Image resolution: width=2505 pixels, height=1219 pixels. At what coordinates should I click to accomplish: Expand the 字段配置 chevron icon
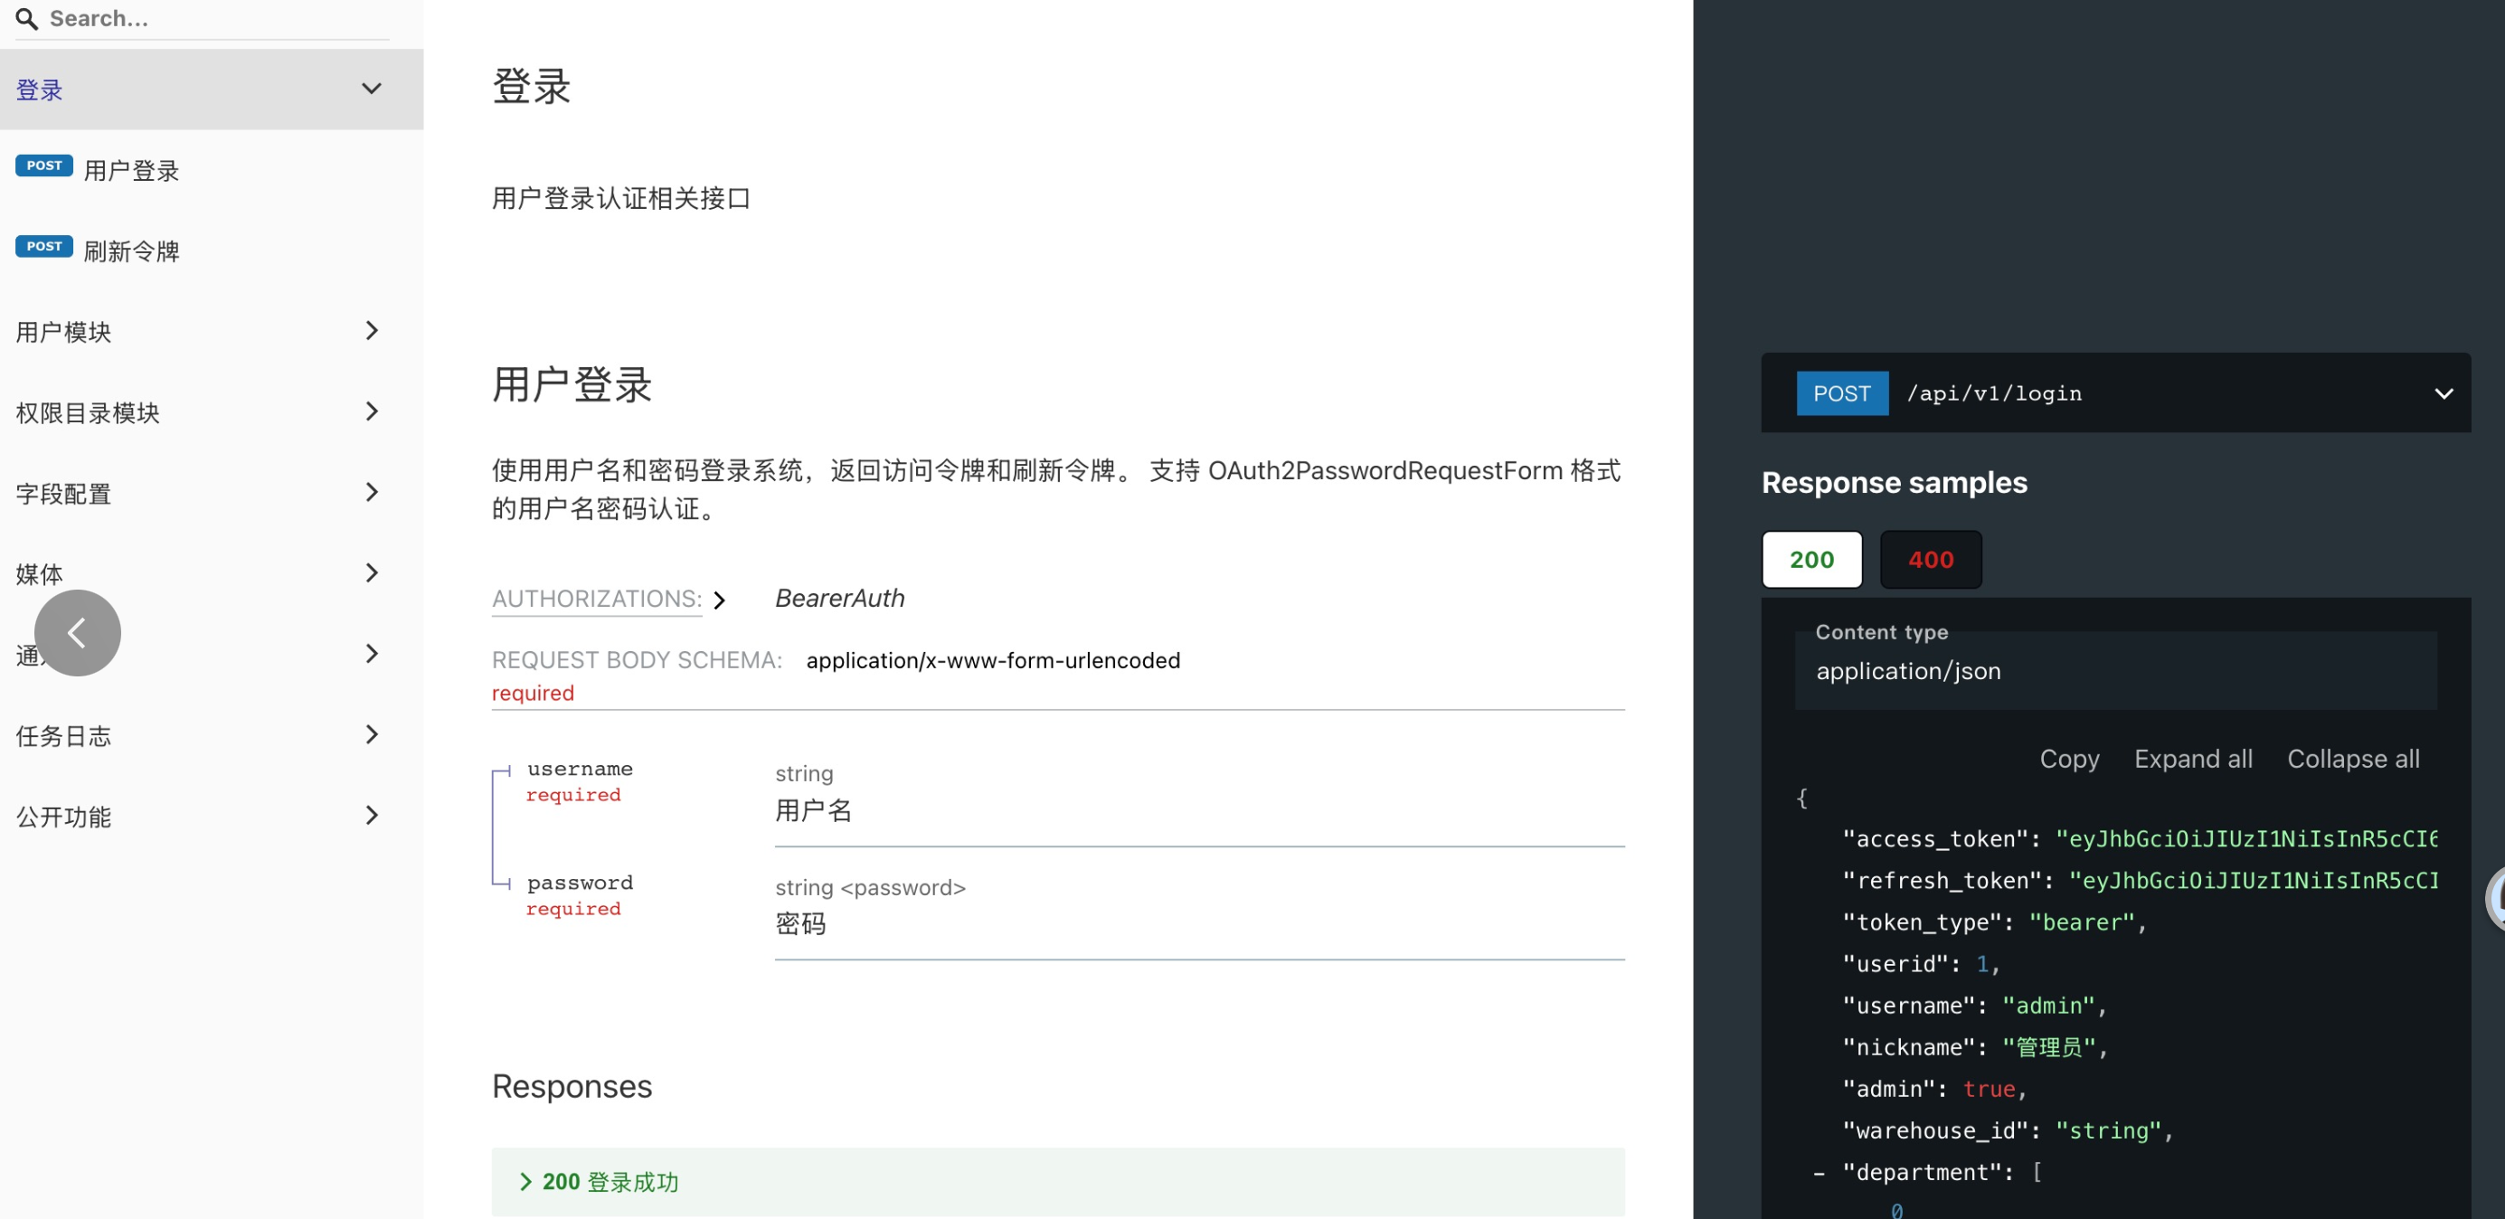[x=371, y=492]
